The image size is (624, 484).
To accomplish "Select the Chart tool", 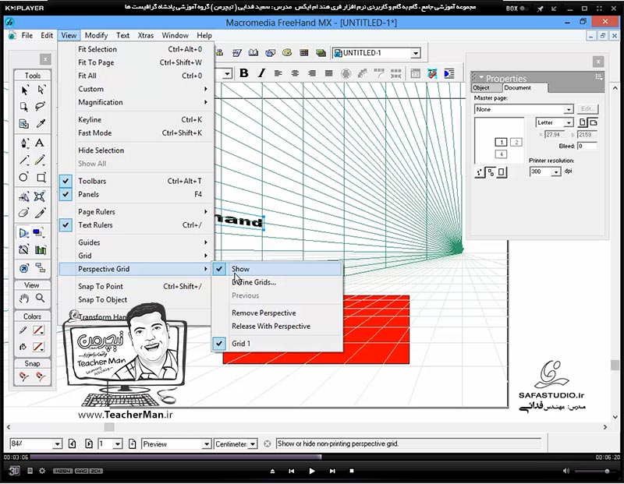I will pos(41,250).
